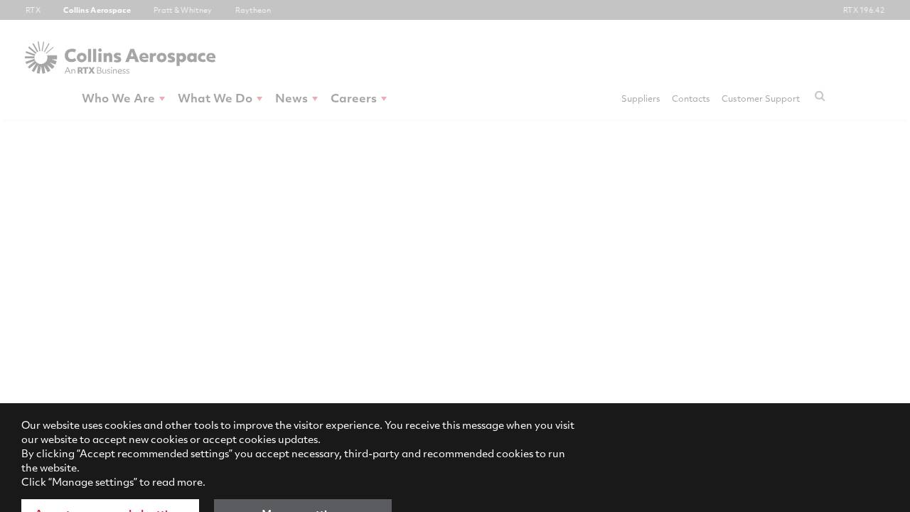The image size is (910, 512).
Task: Visit the Raytheon page
Action: [x=253, y=10]
